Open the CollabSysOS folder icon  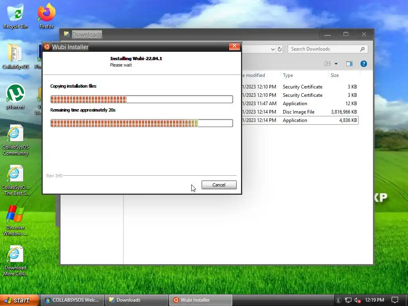[x=16, y=57]
